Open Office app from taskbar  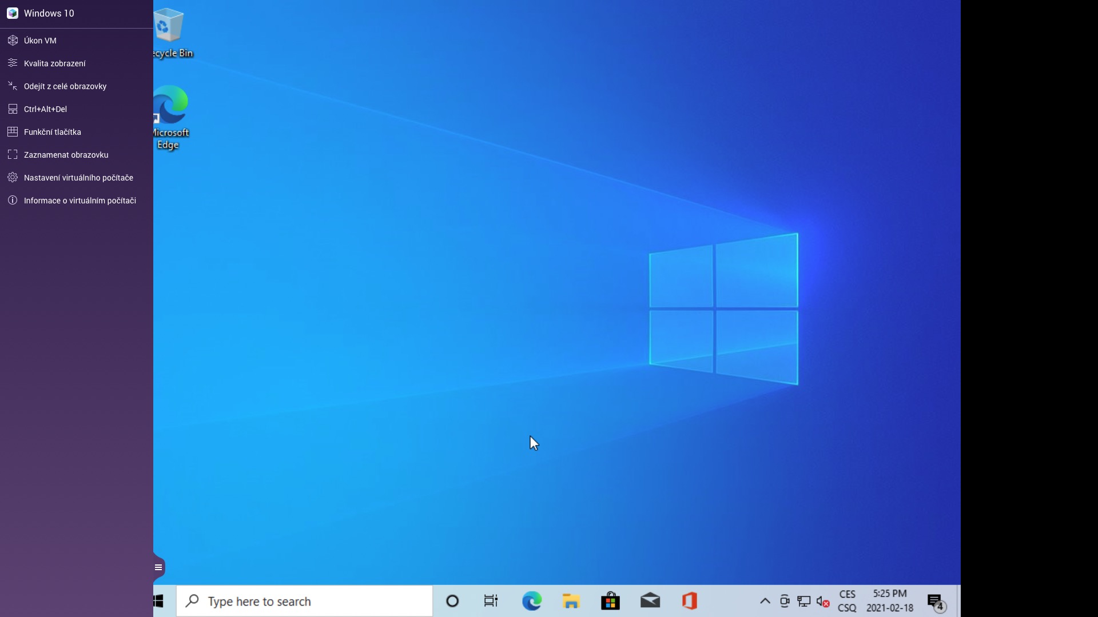[x=690, y=601]
